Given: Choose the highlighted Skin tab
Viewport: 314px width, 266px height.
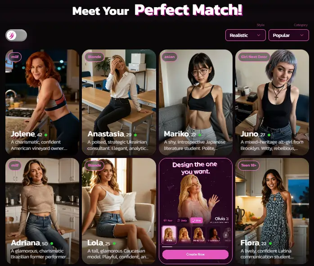Looking at the screenshot, I should click(197, 221).
